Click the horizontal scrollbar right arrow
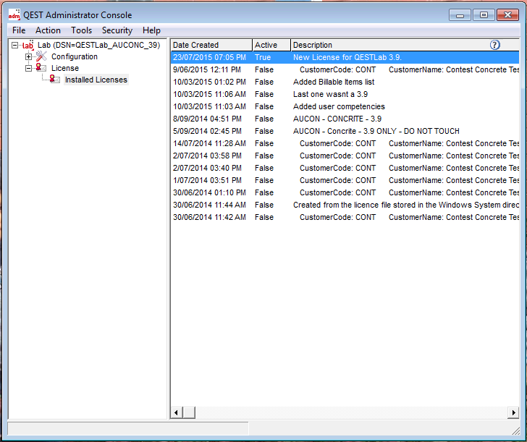The image size is (527, 442). click(513, 412)
